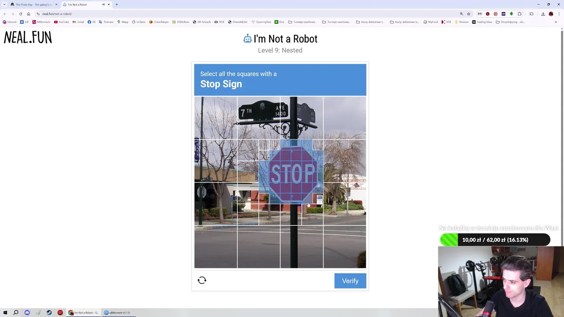The image size is (564, 317).
Task: Click the donation goal progress bar
Action: point(495,240)
